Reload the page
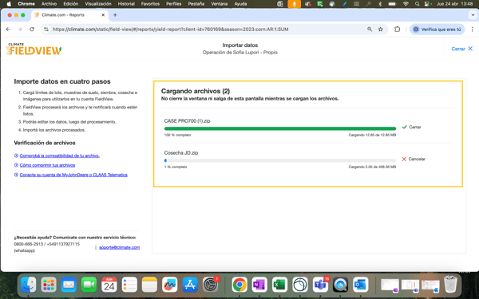The width and height of the screenshot is (479, 299). pos(32,30)
